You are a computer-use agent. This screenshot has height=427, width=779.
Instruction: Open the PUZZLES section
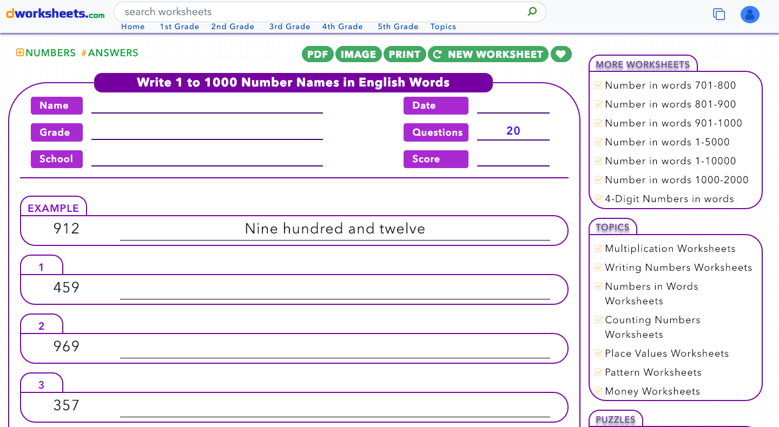point(616,419)
